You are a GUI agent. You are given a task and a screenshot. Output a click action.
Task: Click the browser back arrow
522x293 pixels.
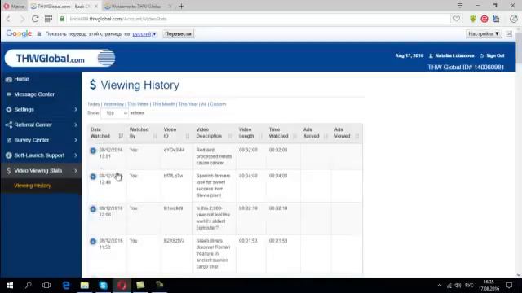(x=9, y=19)
